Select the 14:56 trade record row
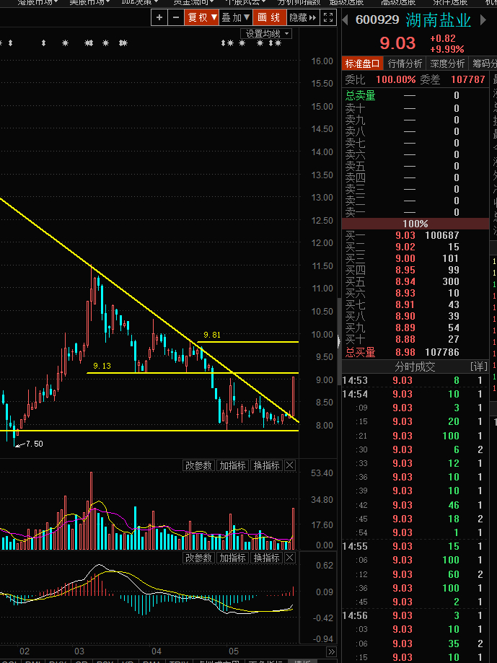Viewport: 497px width, 663px height. (415, 615)
